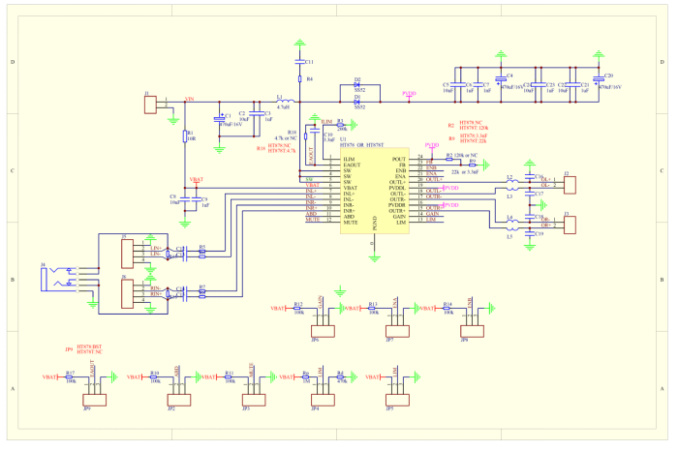Click the R1 10R resistor
Screen dimensions: 679x451
point(185,136)
